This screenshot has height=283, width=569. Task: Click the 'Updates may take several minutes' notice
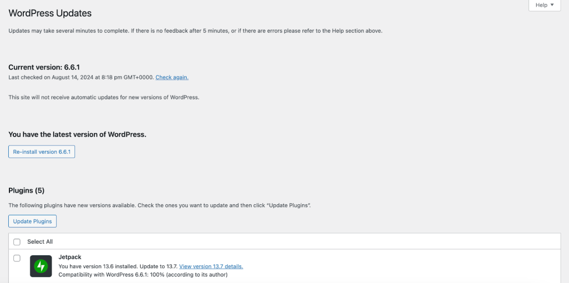[195, 31]
